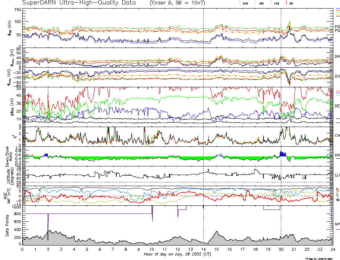Click the hour 24 tick label on x-axis
The width and height of the screenshot is (340, 260).
click(x=332, y=249)
